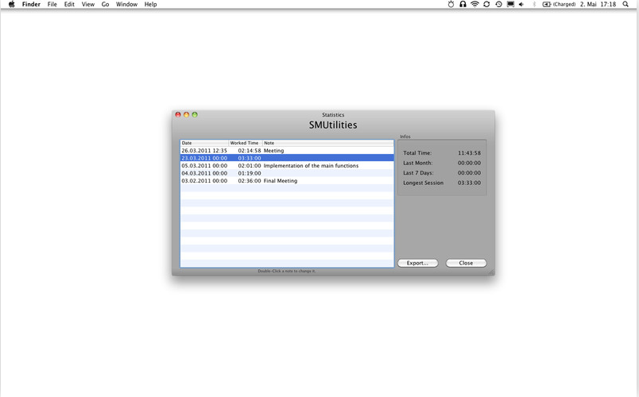Viewport: 639px width, 397px height.
Task: Sort by the Note column header
Action: (x=328, y=143)
